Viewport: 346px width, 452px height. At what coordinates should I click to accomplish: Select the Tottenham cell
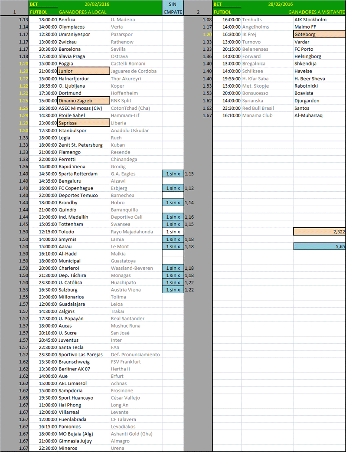point(84,224)
